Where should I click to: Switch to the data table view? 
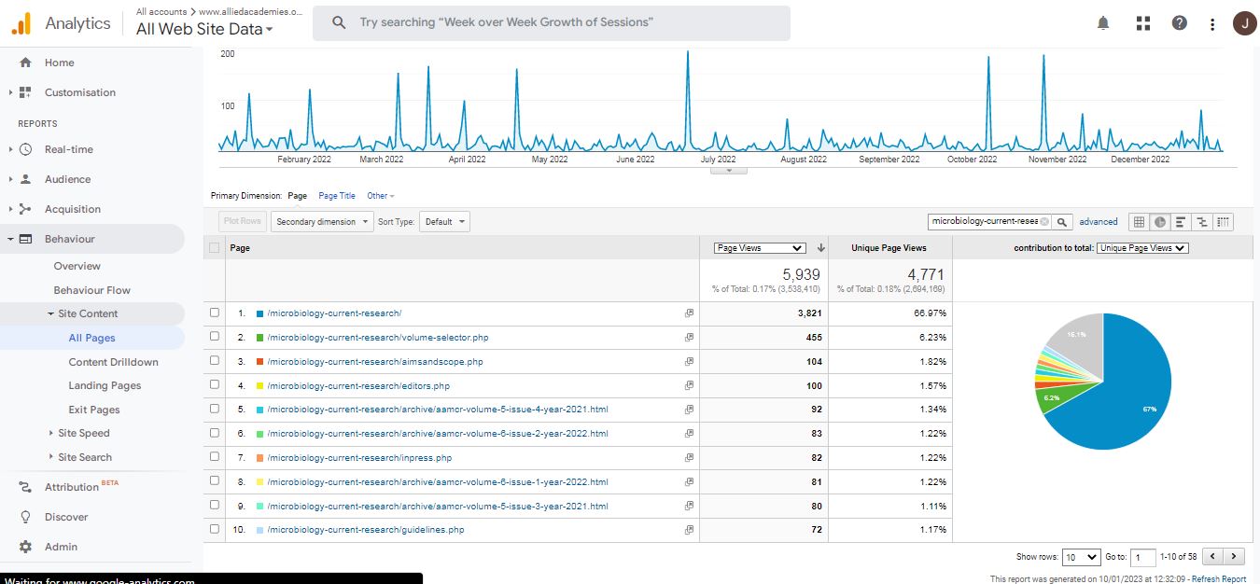click(x=1138, y=222)
